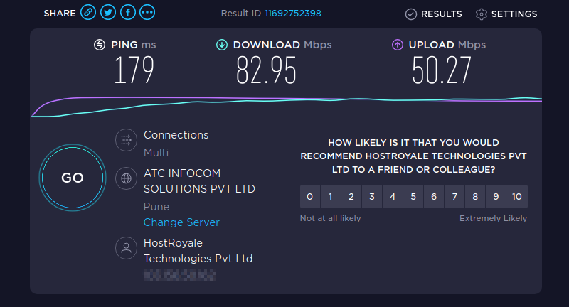
Task: Copy the share link icon
Action: click(88, 13)
